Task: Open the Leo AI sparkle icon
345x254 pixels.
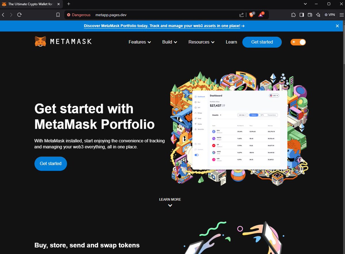Action: pos(318,15)
